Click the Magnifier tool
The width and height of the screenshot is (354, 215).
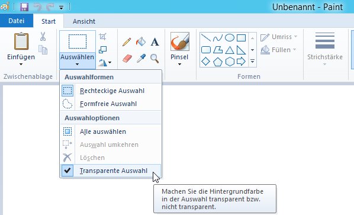click(155, 59)
